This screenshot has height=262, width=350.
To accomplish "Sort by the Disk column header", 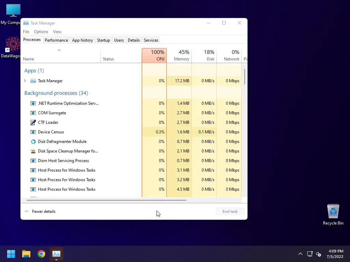I will (204, 56).
